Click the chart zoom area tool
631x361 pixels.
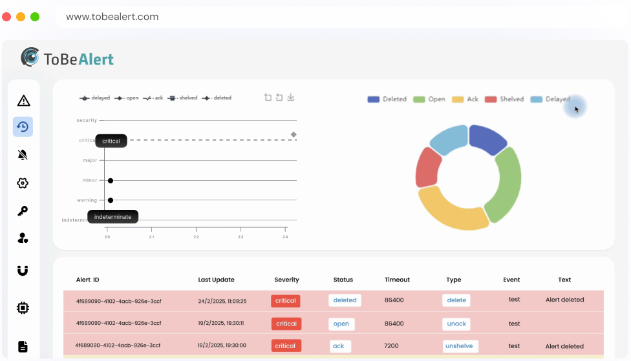coord(268,98)
